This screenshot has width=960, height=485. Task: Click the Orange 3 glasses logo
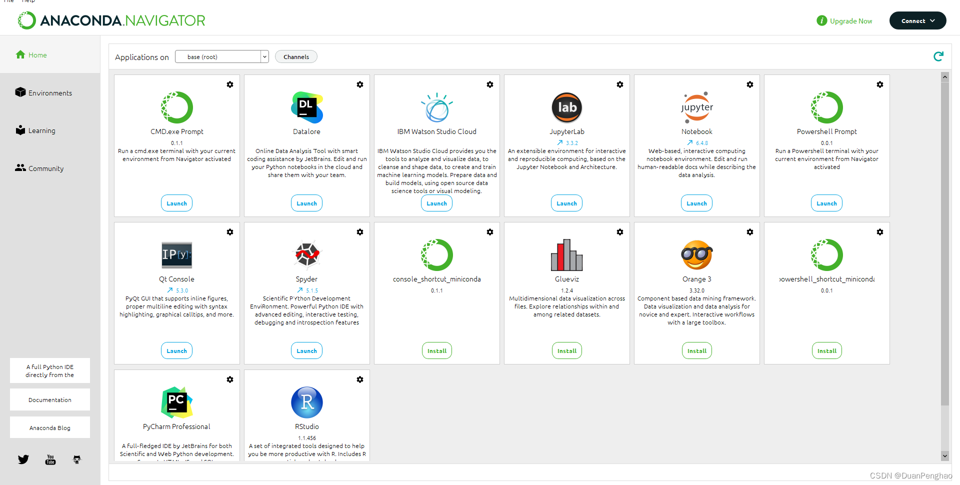tap(697, 255)
